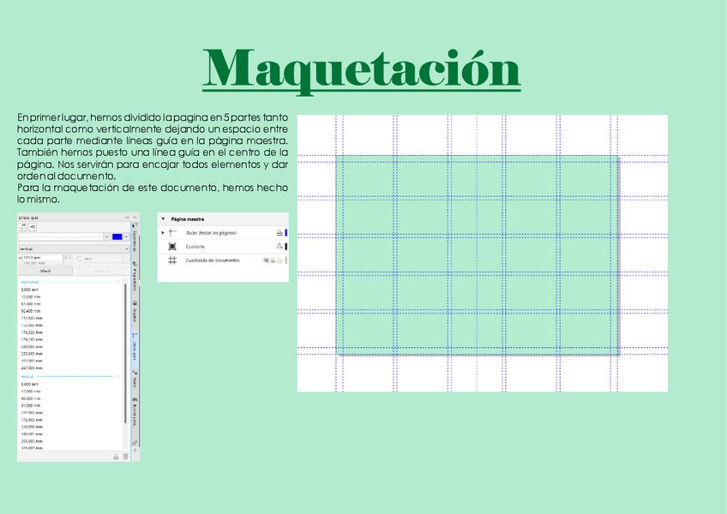Viewport: 727px width, 514px height.
Task: Toggle visibility eye of Cuadrícula de documentos
Action: (266, 260)
